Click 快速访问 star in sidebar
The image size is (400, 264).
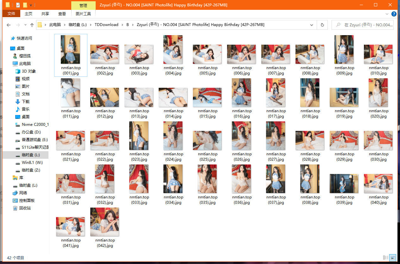pyautogui.click(x=13, y=38)
